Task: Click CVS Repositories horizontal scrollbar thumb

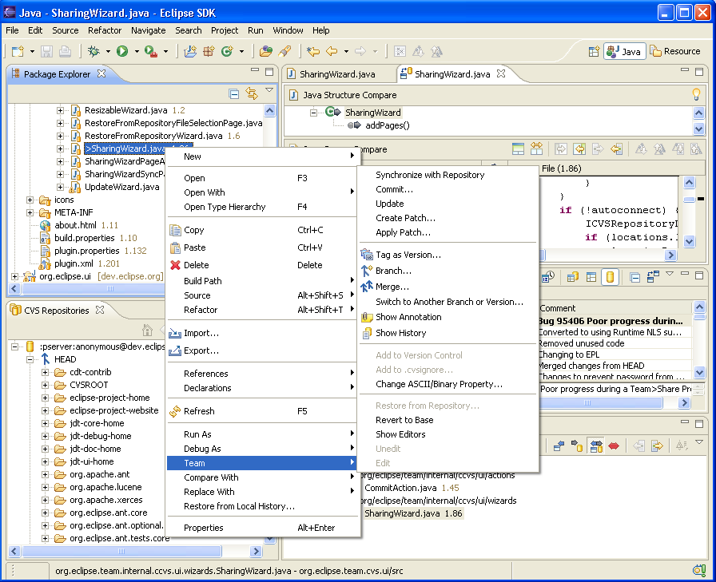Action: 121,551
